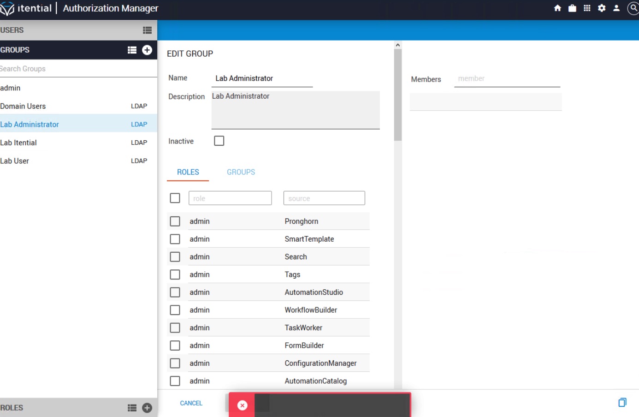Expand the ROLES section list icon

pyautogui.click(x=132, y=408)
